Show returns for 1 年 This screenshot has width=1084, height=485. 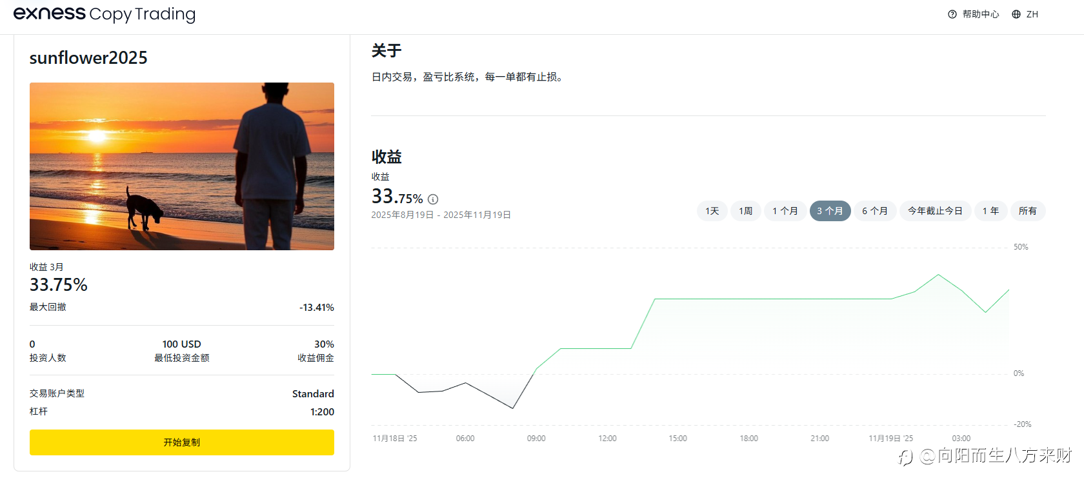[990, 211]
